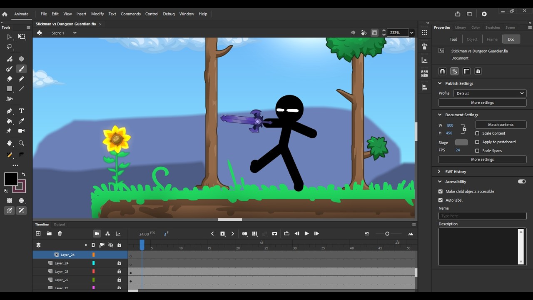Select the Lasso tool
533x300 pixels.
(x=9, y=47)
